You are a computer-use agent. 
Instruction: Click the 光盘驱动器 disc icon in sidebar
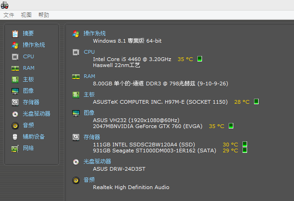(15, 114)
